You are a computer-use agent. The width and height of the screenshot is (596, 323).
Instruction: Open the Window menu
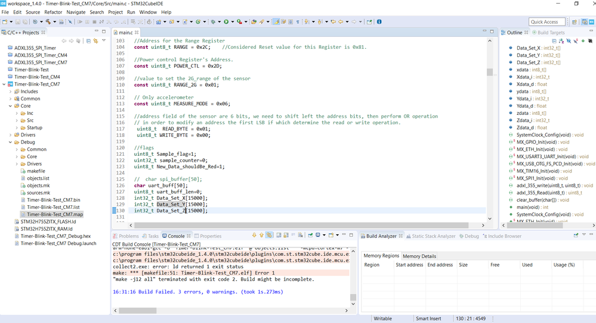[148, 12]
